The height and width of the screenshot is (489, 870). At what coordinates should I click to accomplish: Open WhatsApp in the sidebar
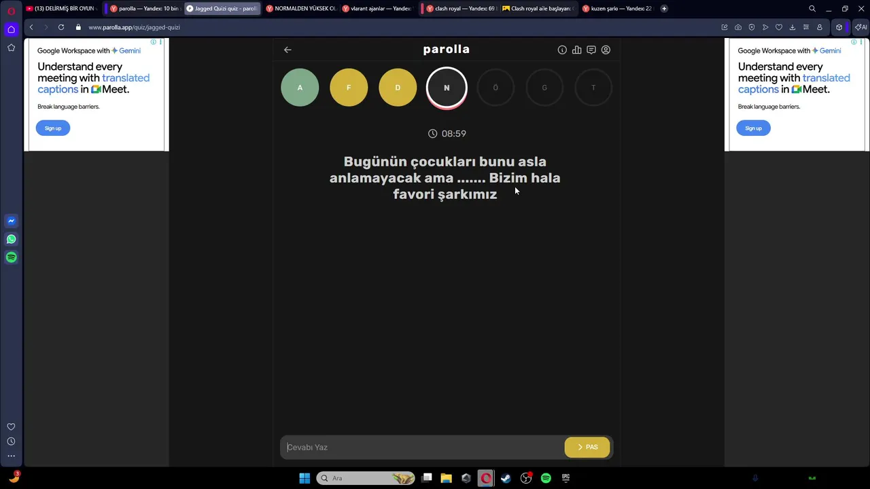pos(11,239)
